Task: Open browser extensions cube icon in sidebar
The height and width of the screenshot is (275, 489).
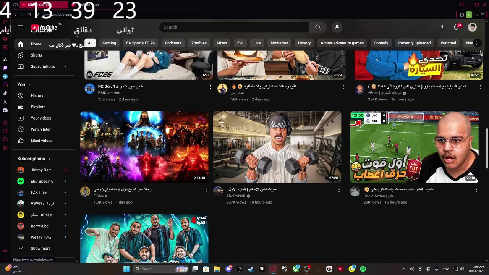Action: (x=5, y=139)
